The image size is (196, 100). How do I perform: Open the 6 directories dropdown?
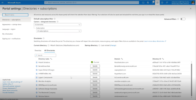(x=57, y=25)
